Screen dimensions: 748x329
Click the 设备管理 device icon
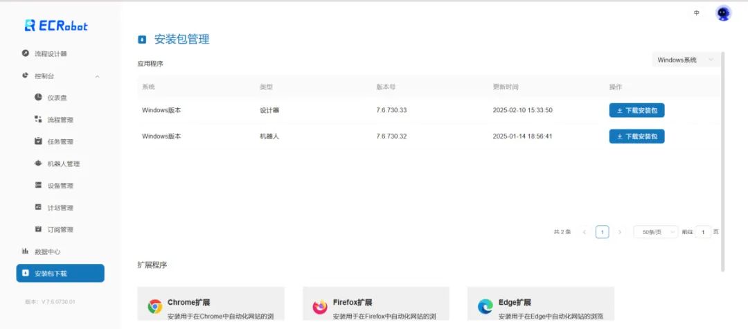[38, 186]
